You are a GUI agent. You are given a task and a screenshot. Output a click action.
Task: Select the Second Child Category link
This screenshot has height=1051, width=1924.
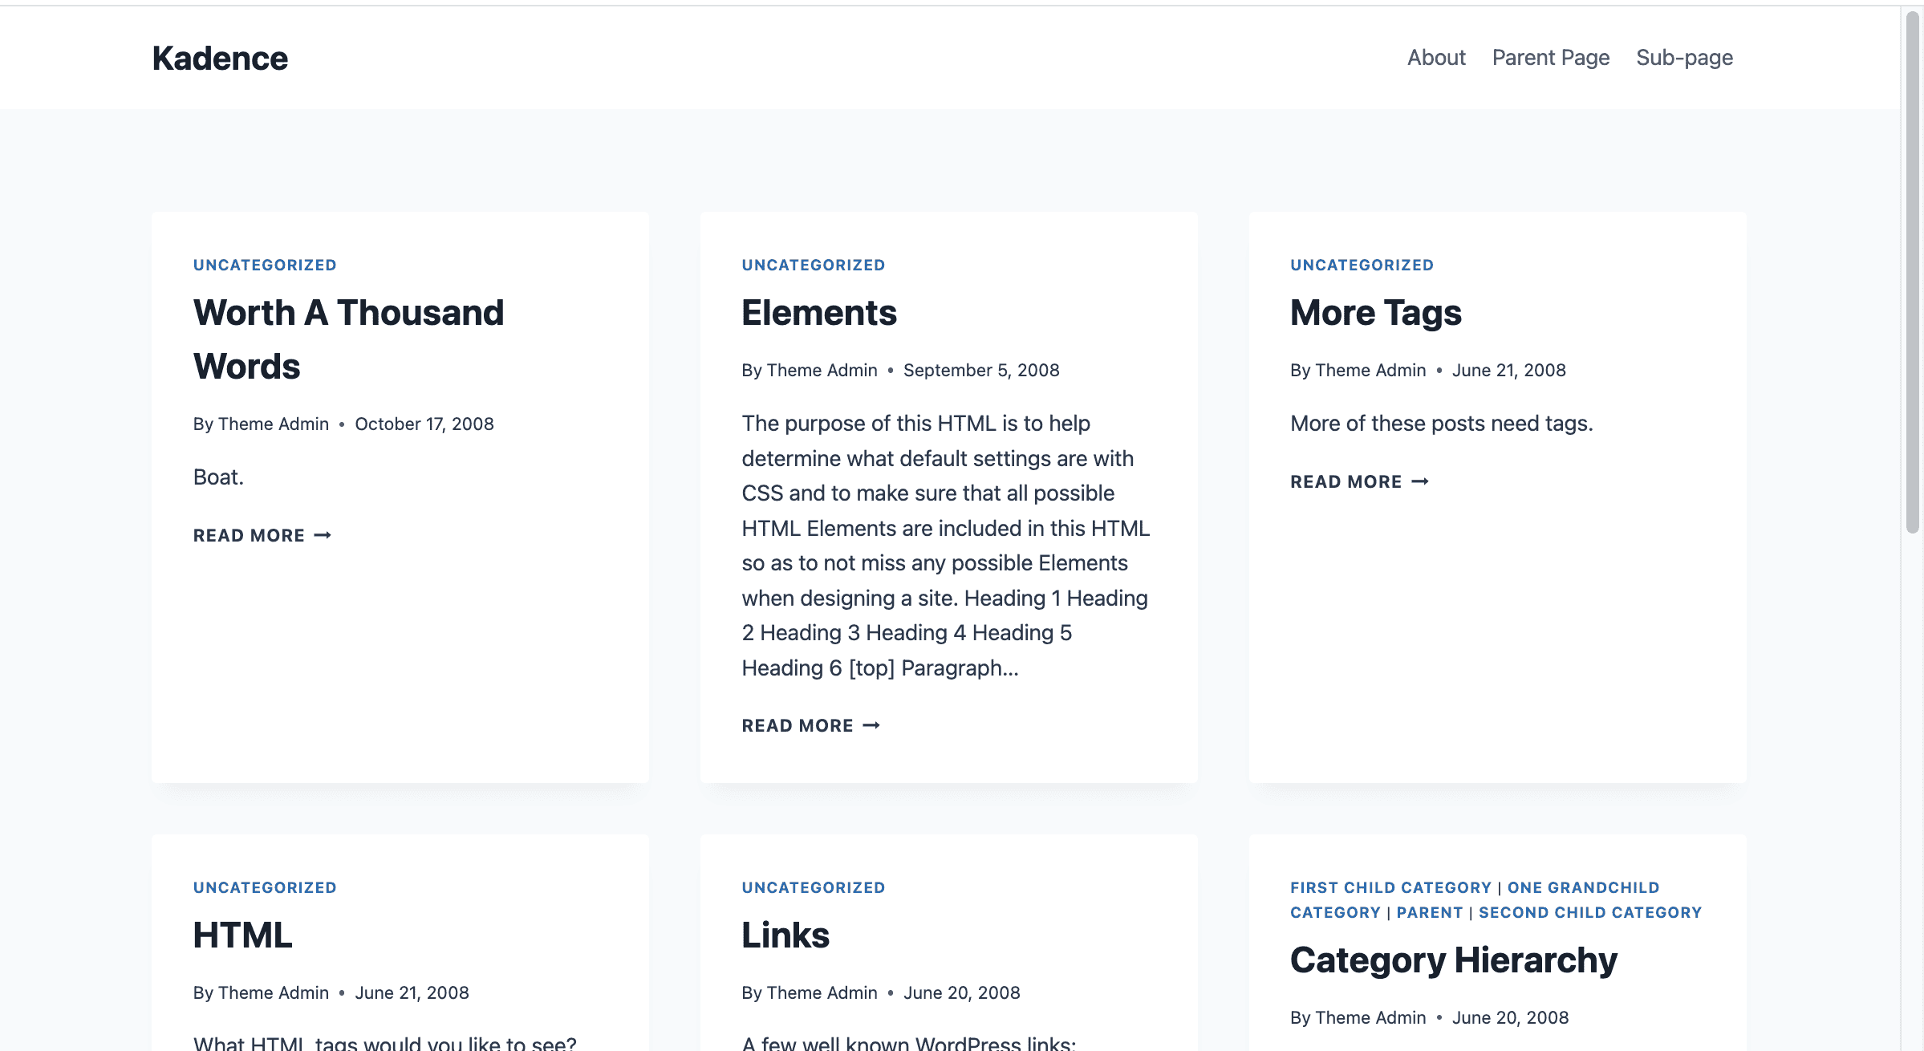[x=1589, y=912]
